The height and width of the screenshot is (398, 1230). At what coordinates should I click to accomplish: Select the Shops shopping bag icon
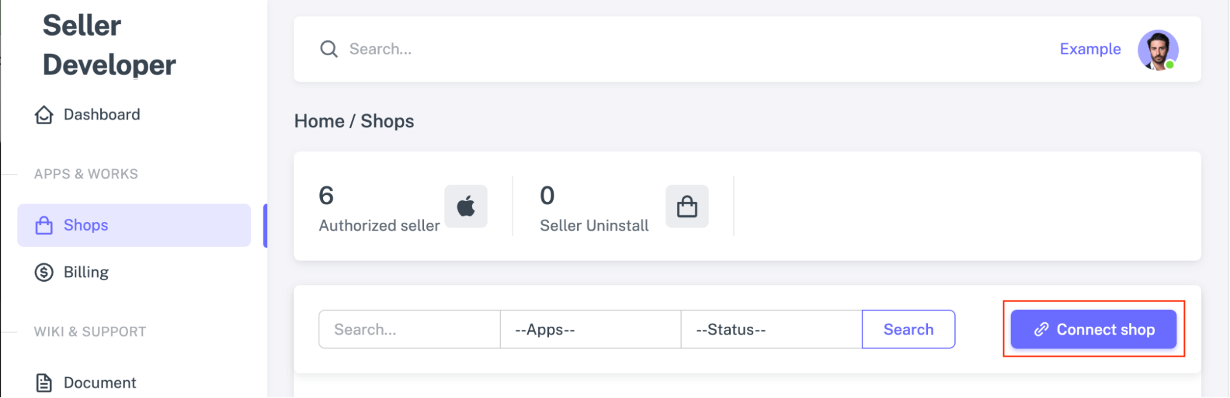[43, 225]
